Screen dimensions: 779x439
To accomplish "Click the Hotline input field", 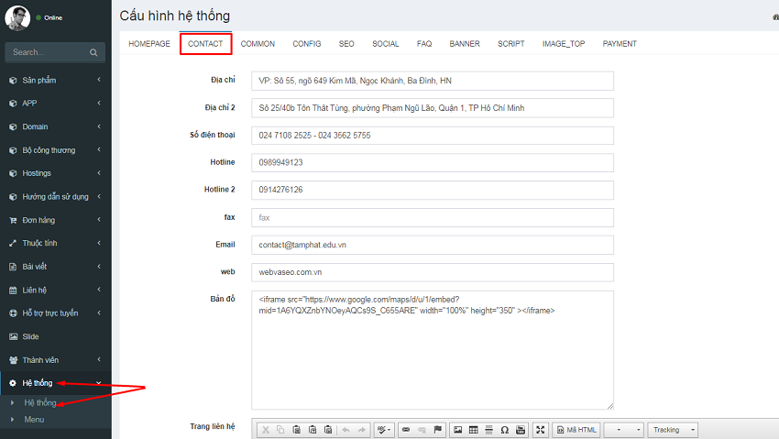I will coord(432,162).
